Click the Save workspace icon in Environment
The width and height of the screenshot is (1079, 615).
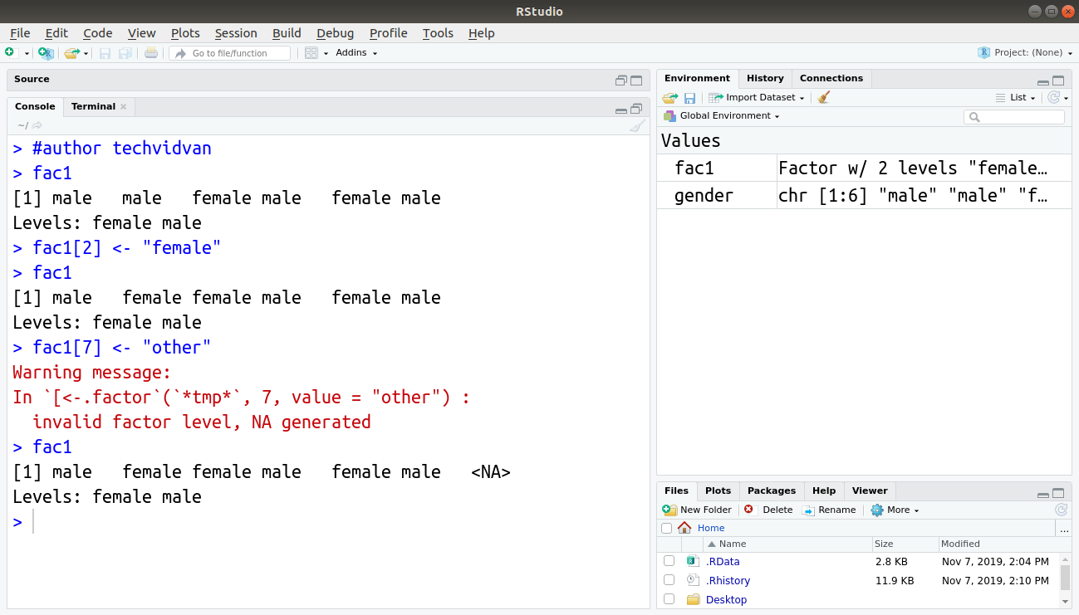(689, 97)
